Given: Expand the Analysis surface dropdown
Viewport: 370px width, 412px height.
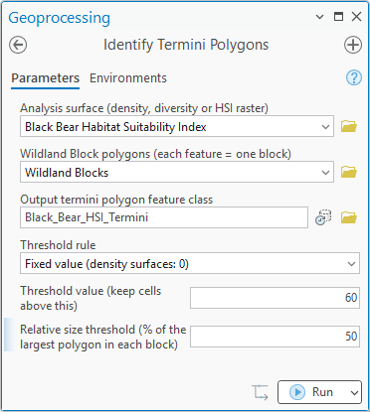Looking at the screenshot, I should (x=325, y=127).
